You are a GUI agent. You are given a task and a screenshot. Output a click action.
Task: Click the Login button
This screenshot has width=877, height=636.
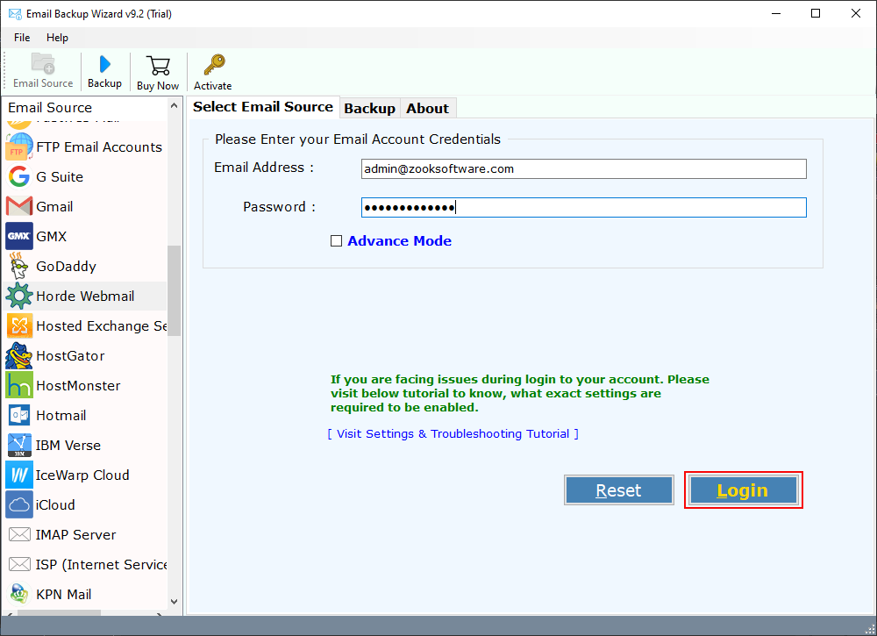click(x=743, y=490)
